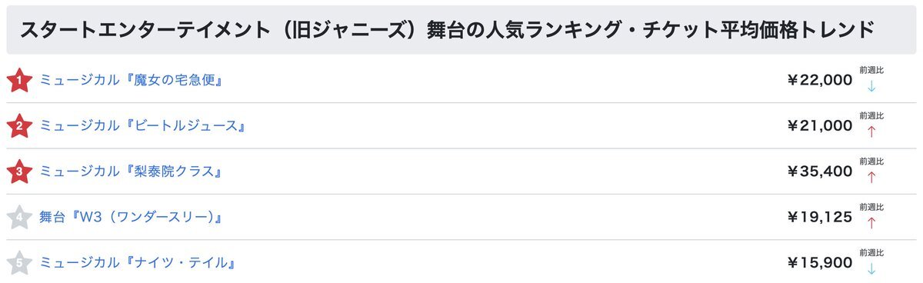Click up arrow beside ¥21,000
923x283 pixels.
[871, 132]
